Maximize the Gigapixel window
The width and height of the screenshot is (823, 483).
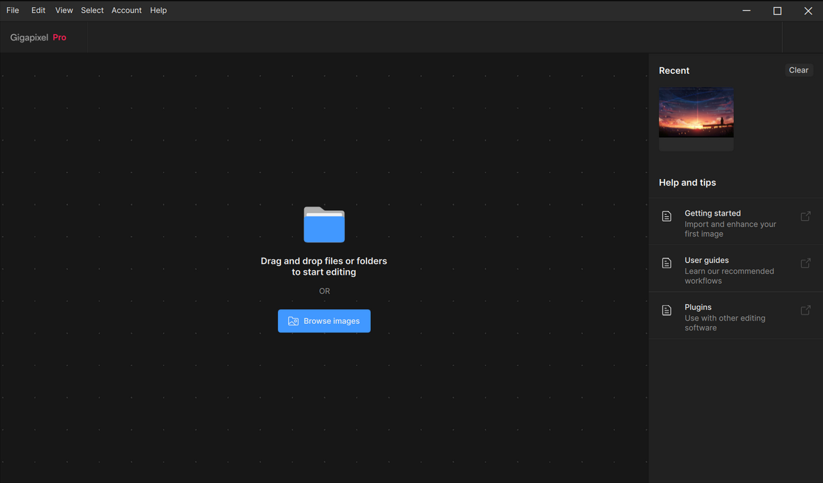(x=777, y=10)
